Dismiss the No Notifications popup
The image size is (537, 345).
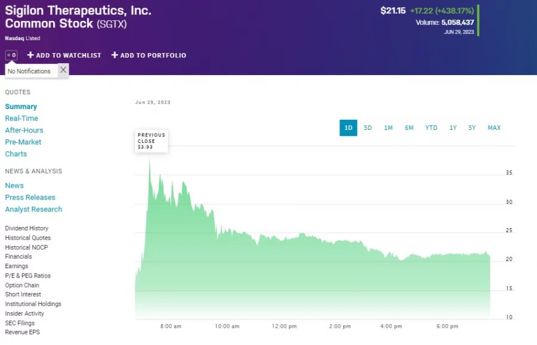pyautogui.click(x=63, y=70)
